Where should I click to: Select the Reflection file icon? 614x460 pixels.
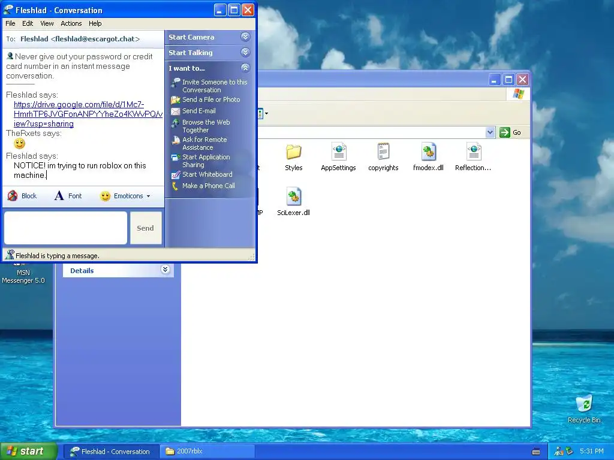(474, 152)
